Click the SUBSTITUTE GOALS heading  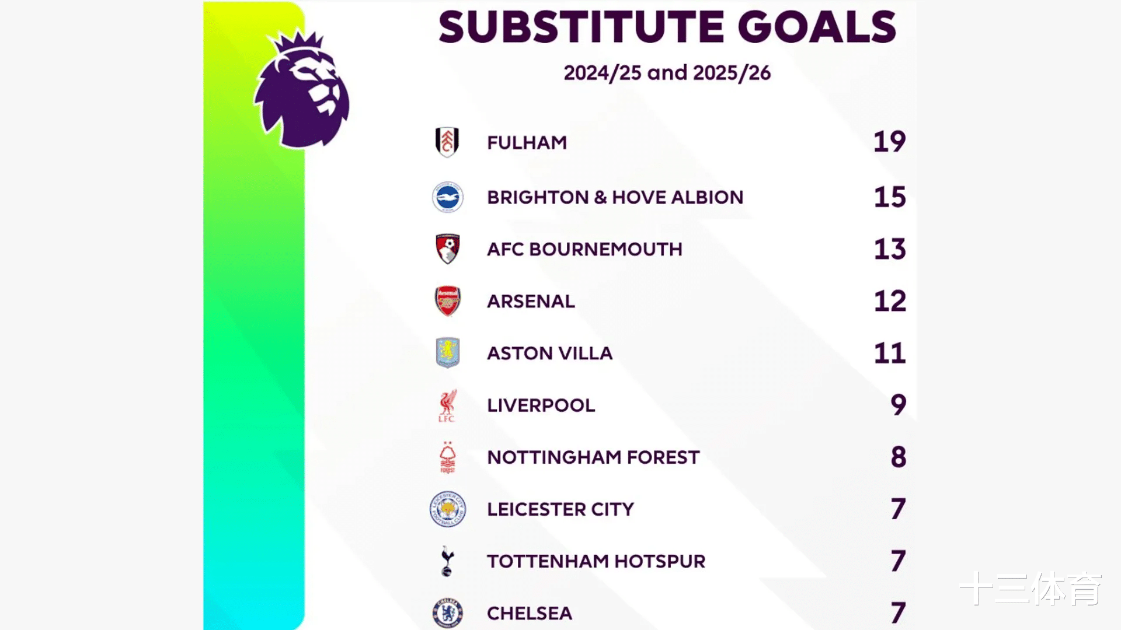click(667, 27)
